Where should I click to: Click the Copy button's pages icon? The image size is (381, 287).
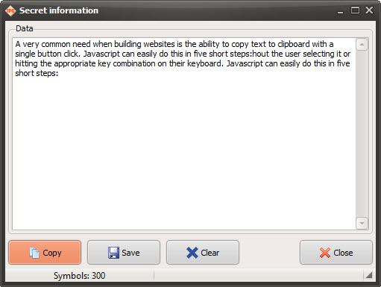(x=34, y=253)
